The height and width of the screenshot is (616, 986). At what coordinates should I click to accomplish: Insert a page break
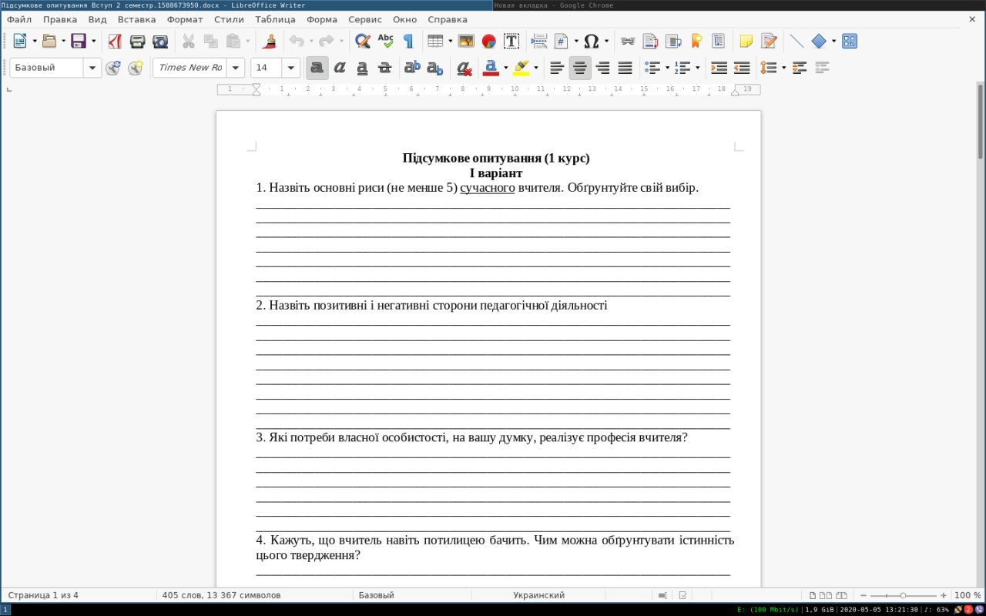pyautogui.click(x=540, y=41)
